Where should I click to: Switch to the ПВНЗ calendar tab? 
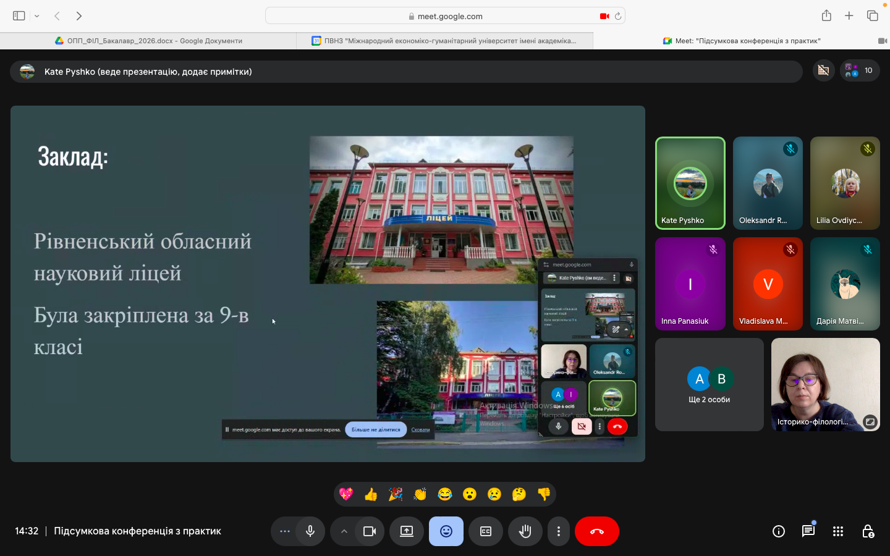coord(445,41)
